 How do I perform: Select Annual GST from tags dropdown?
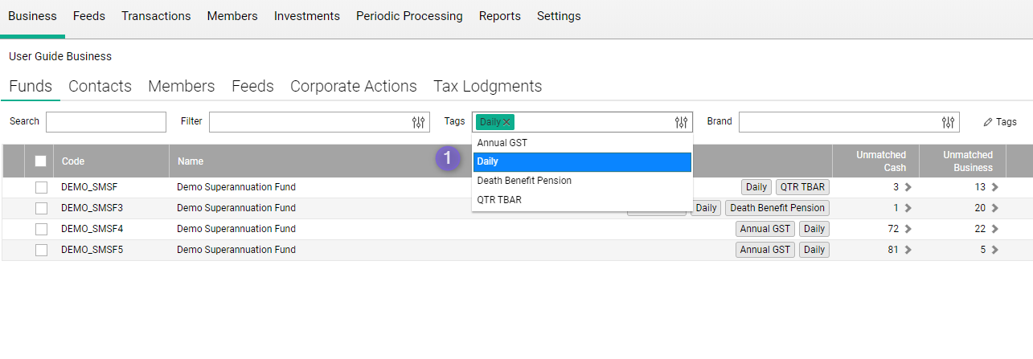tap(582, 143)
